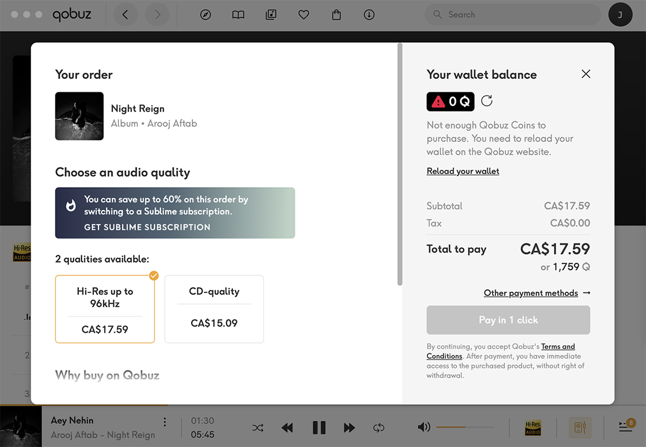Open the Magazine book icon
This screenshot has width=646, height=447.
tap(238, 15)
